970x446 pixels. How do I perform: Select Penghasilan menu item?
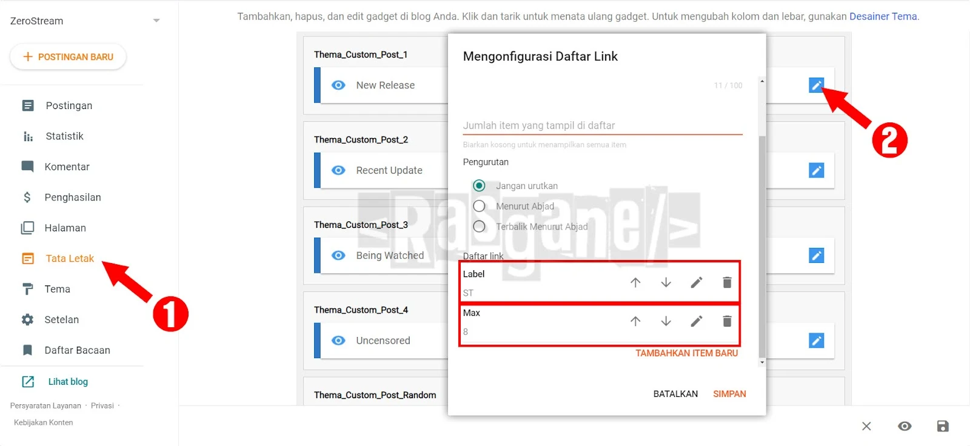click(73, 198)
